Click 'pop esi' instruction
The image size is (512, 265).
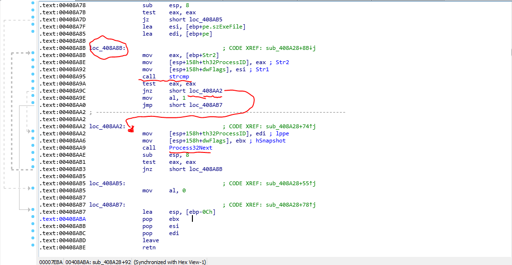[x=161, y=226]
